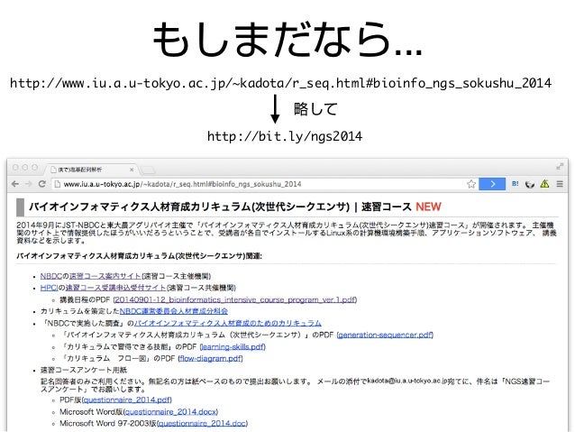Screen dimensions: 575x432
Task: Open the NBDC運営委員会人材育成分科会 link
Action: coord(173,311)
